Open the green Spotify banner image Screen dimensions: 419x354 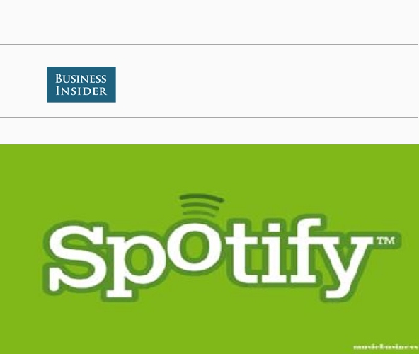[209, 249]
